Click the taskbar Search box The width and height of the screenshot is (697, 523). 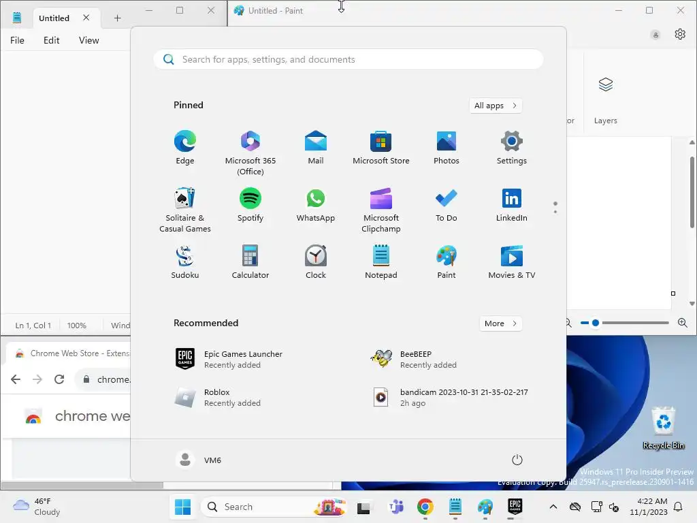[274, 507]
